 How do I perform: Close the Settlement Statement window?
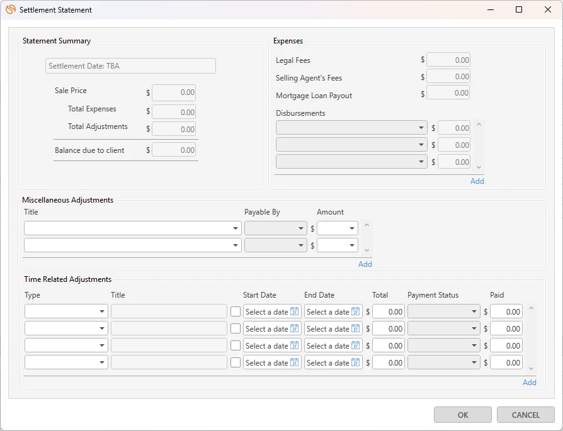pos(547,9)
